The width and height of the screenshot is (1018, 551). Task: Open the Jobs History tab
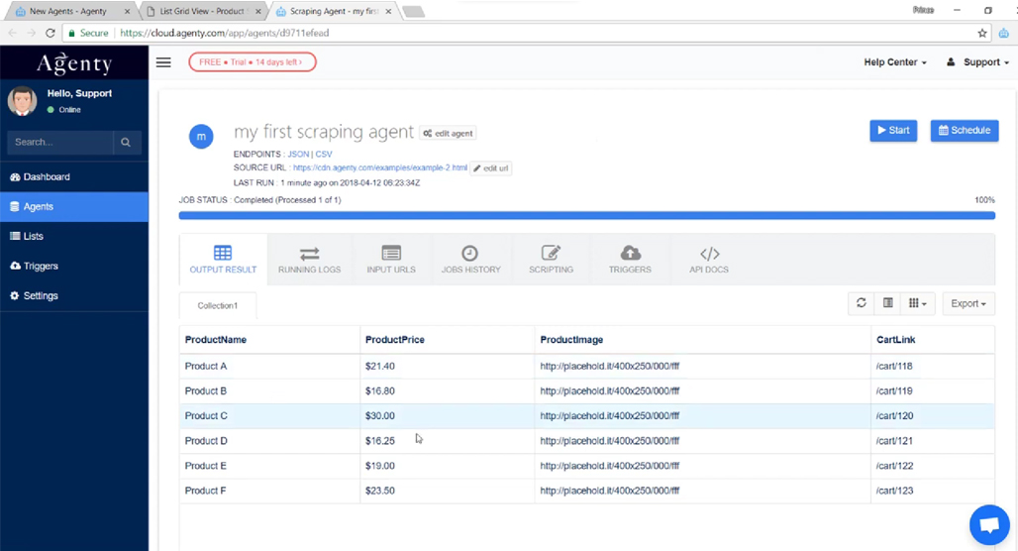pos(470,260)
